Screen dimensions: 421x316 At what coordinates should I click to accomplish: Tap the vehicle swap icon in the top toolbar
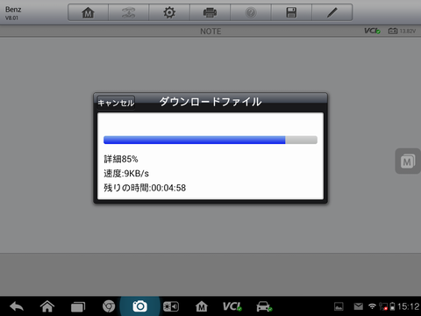pos(129,12)
